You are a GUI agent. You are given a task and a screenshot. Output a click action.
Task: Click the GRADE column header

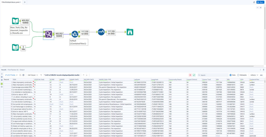[x=64, y=80]
